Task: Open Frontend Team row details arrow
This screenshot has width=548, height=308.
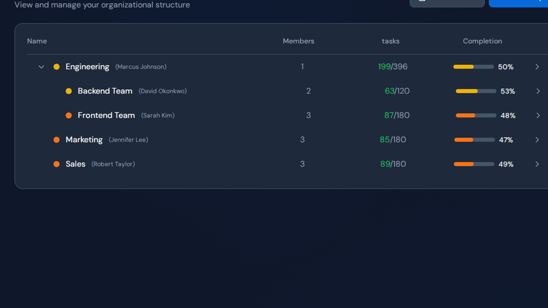Action: (x=538, y=115)
